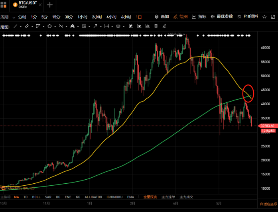Select the text annotation bubble tool

click(118, 26)
